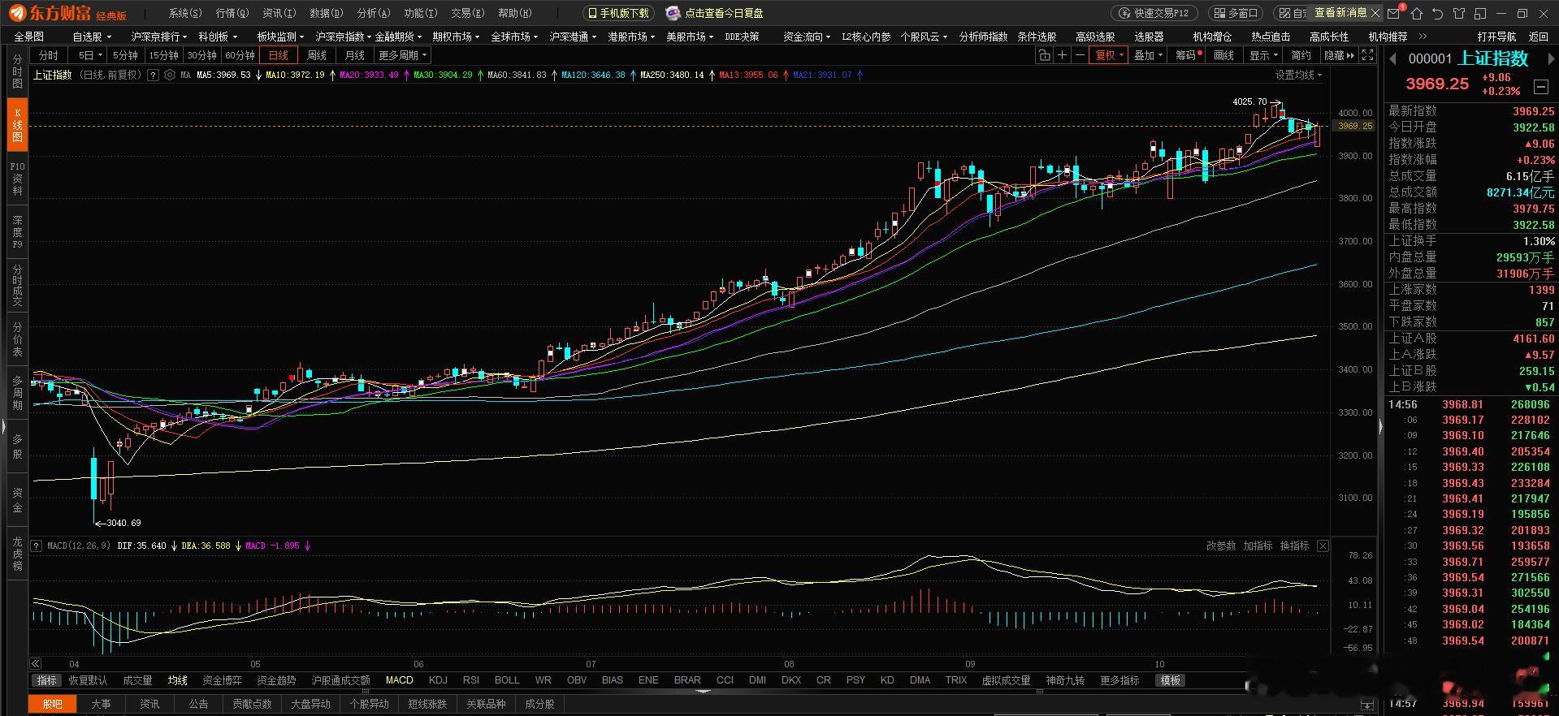Zoom out the K-line with minus icon
Image resolution: width=1559 pixels, height=716 pixels.
[1080, 55]
